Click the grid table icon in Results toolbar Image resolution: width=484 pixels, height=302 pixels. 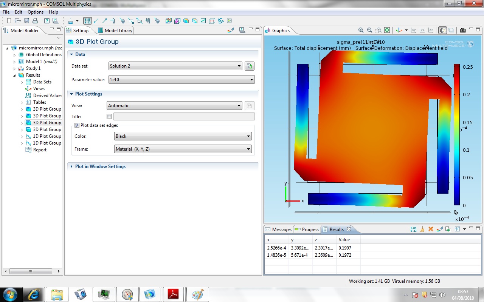[457, 229]
